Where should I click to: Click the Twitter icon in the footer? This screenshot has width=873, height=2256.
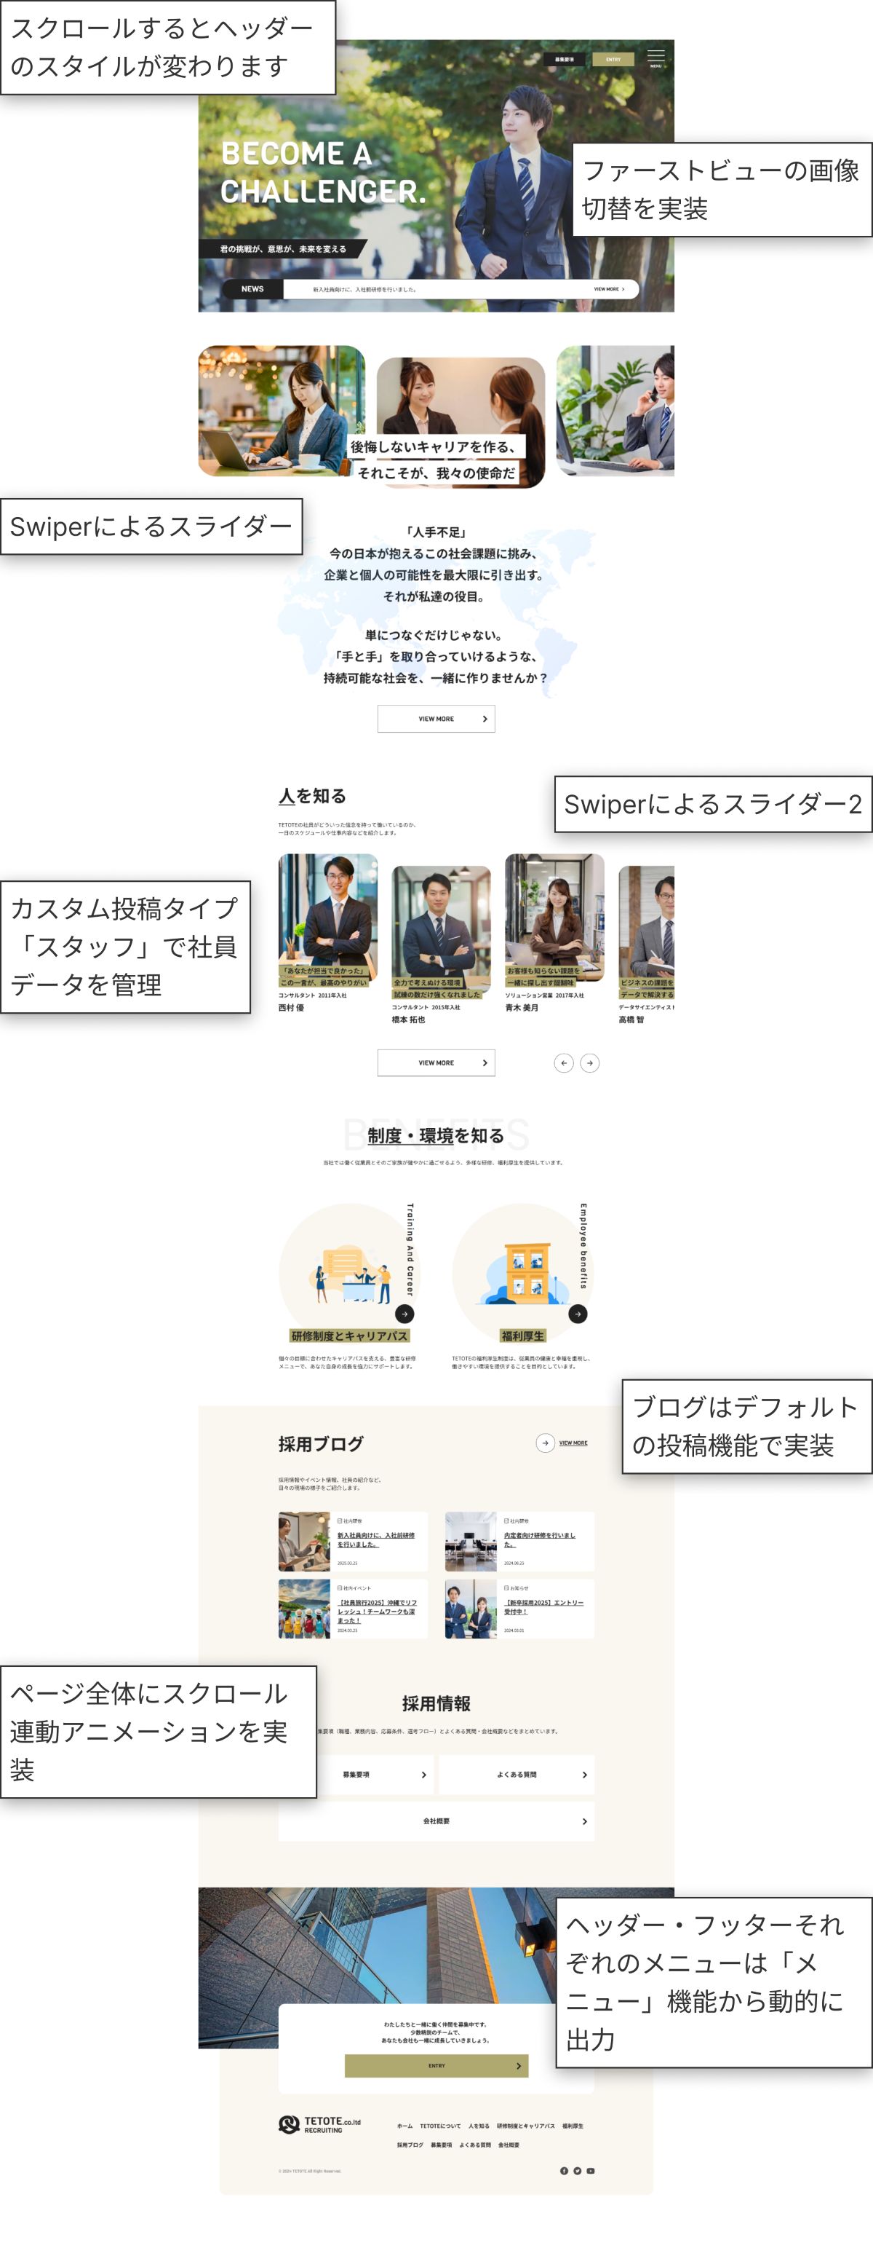578,2170
